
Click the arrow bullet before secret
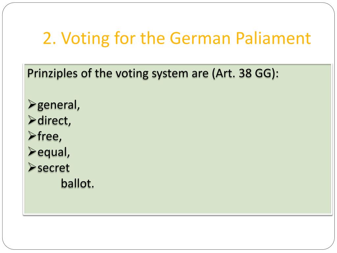(x=32, y=167)
